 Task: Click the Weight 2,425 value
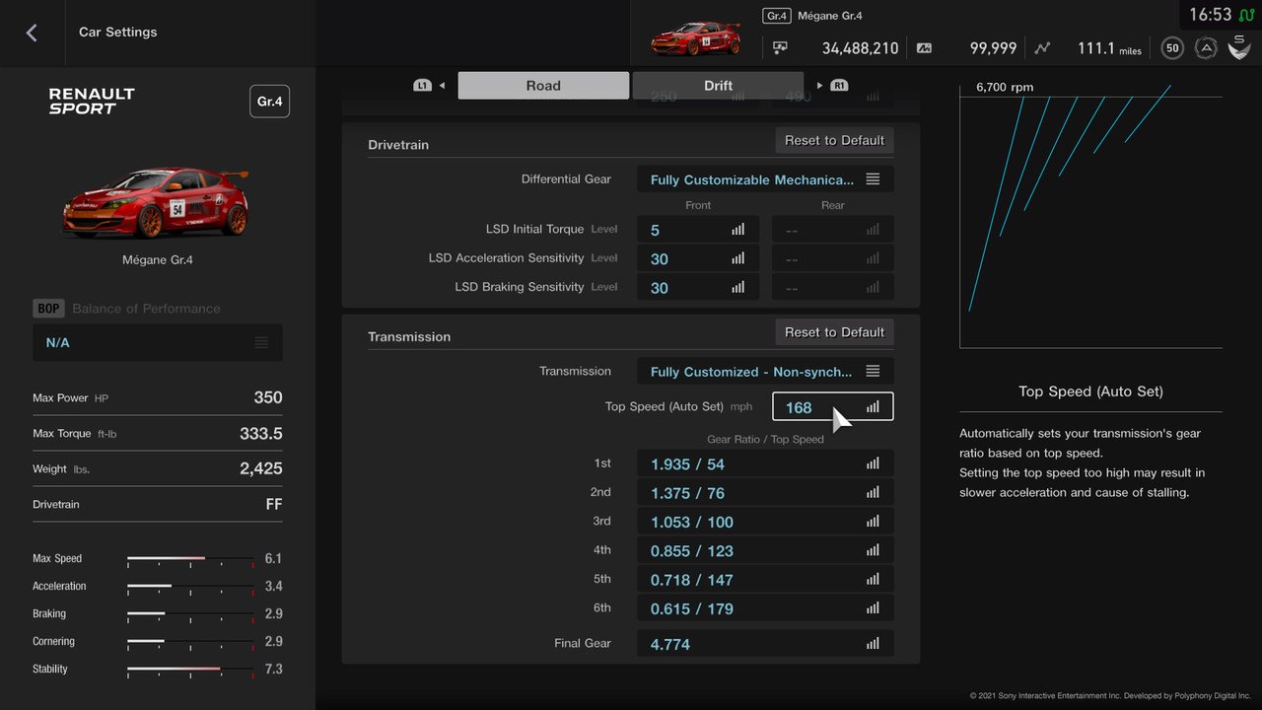pyautogui.click(x=261, y=469)
